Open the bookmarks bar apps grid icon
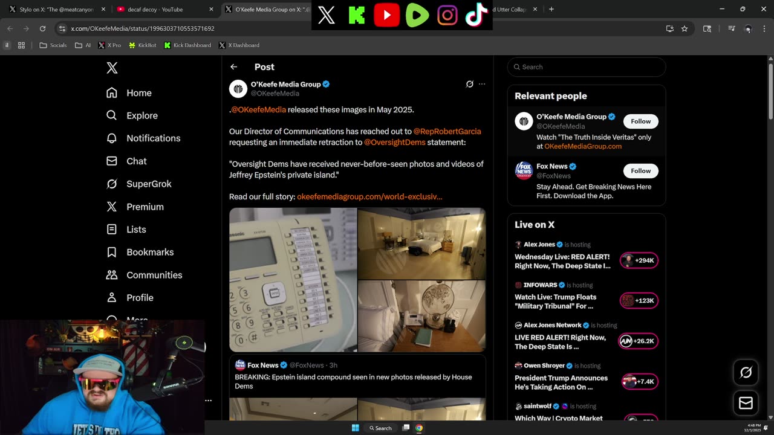This screenshot has height=435, width=774. pyautogui.click(x=21, y=45)
